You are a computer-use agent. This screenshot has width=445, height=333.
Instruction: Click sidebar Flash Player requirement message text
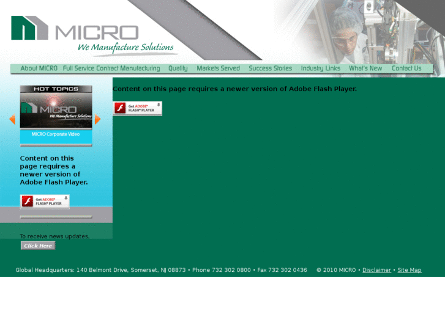[54, 170]
